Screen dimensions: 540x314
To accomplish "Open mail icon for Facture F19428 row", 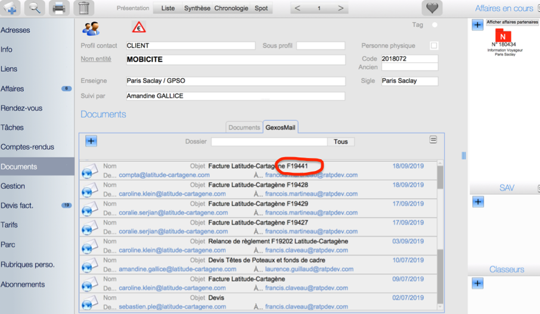I will click(89, 189).
